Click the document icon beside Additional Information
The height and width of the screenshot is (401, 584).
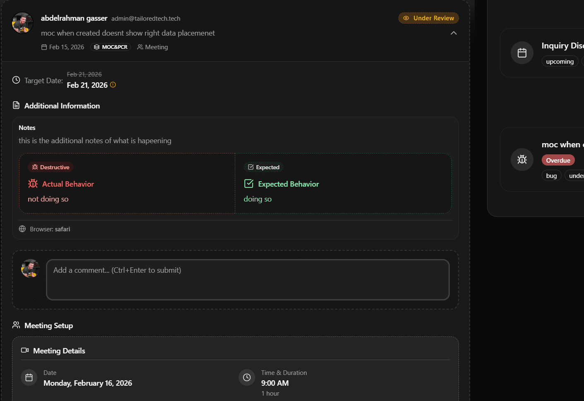[x=16, y=105]
